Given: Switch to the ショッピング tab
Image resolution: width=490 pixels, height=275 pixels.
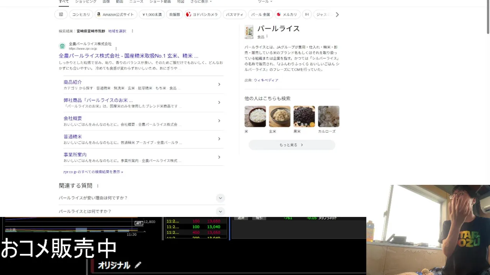Looking at the screenshot, I should [x=86, y=2].
